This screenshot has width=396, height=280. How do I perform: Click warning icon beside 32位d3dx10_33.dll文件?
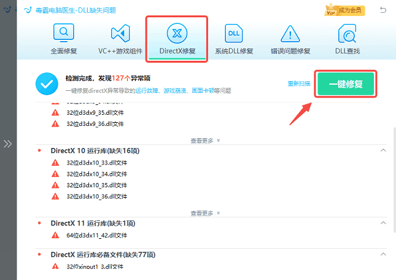(55, 163)
